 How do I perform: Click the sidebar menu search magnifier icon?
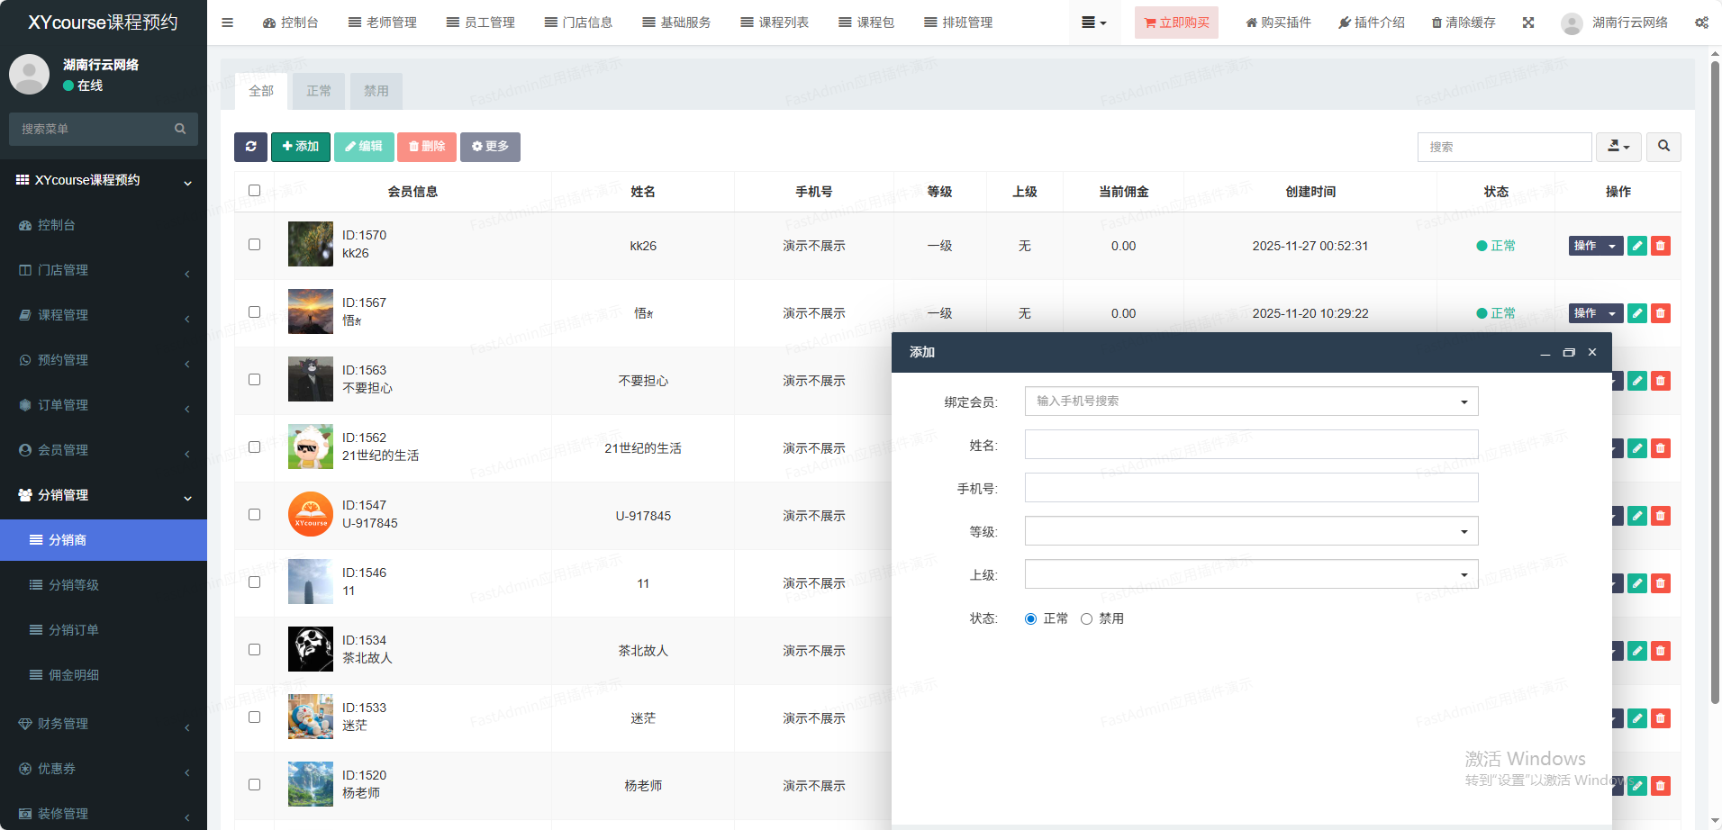180,129
